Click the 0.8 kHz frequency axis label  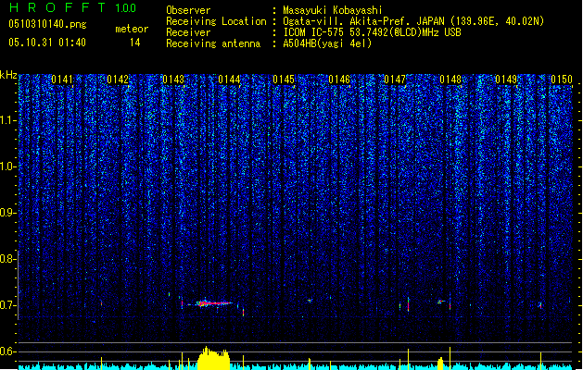pos(7,259)
